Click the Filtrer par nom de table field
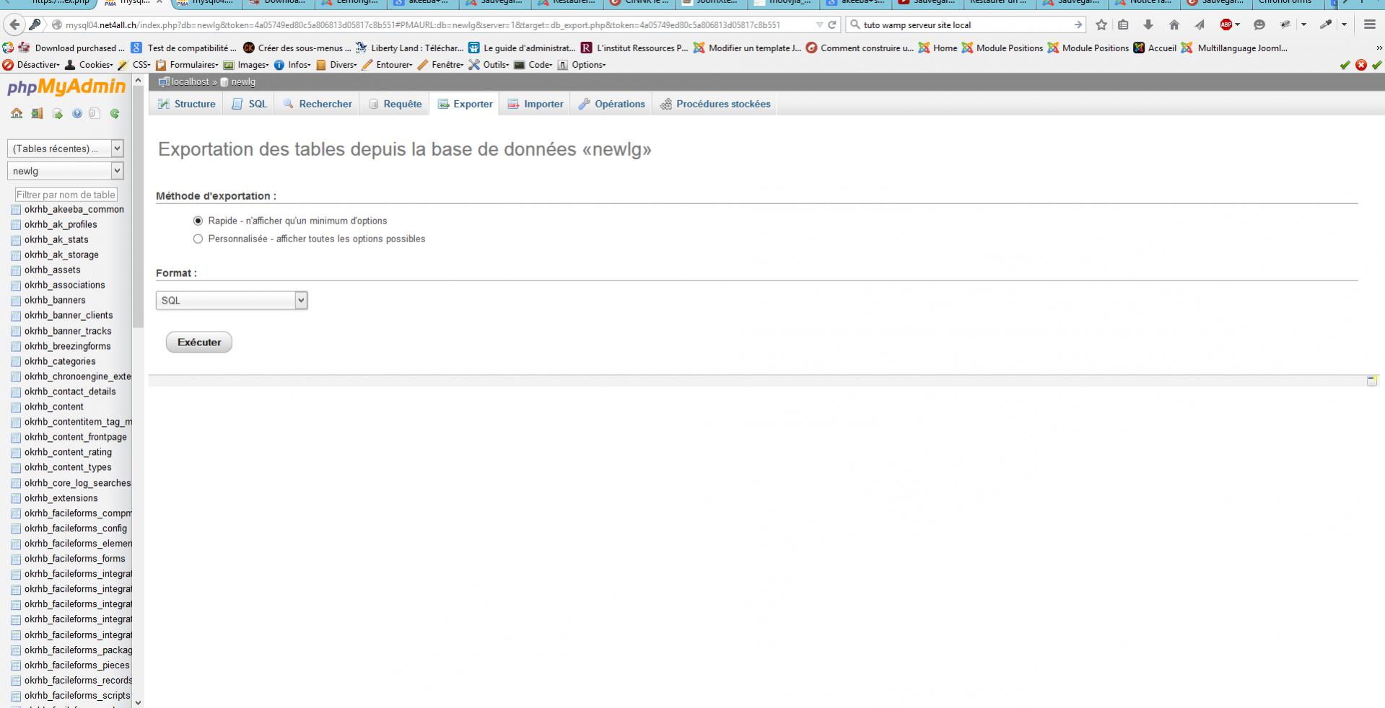 click(x=66, y=195)
